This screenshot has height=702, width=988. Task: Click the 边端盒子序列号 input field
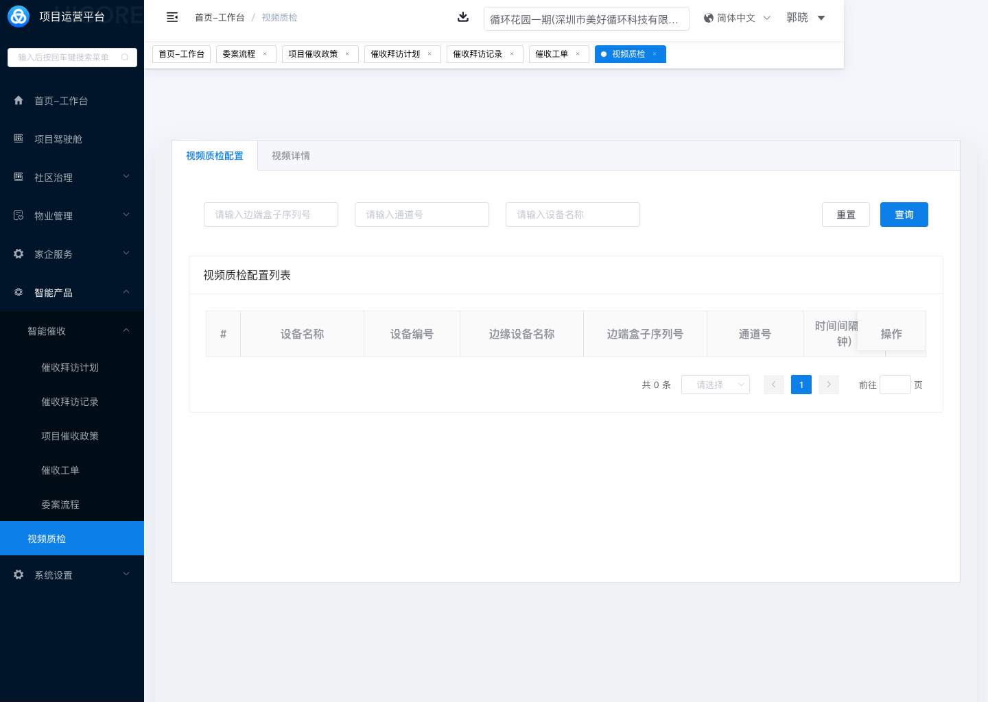(270, 215)
